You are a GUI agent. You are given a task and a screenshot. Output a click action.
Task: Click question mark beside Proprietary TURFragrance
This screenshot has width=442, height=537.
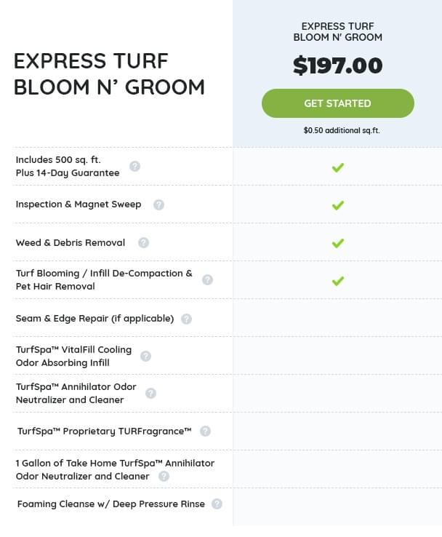click(205, 431)
